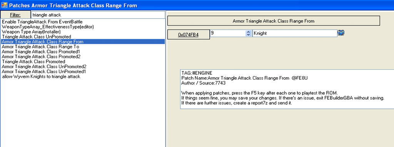
Task: Focus the filter box containing 'triangle attack'
Action: point(98,15)
